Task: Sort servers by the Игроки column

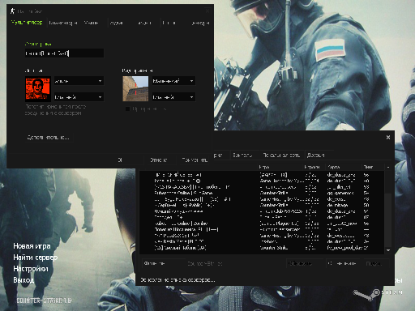Action: 314,167
